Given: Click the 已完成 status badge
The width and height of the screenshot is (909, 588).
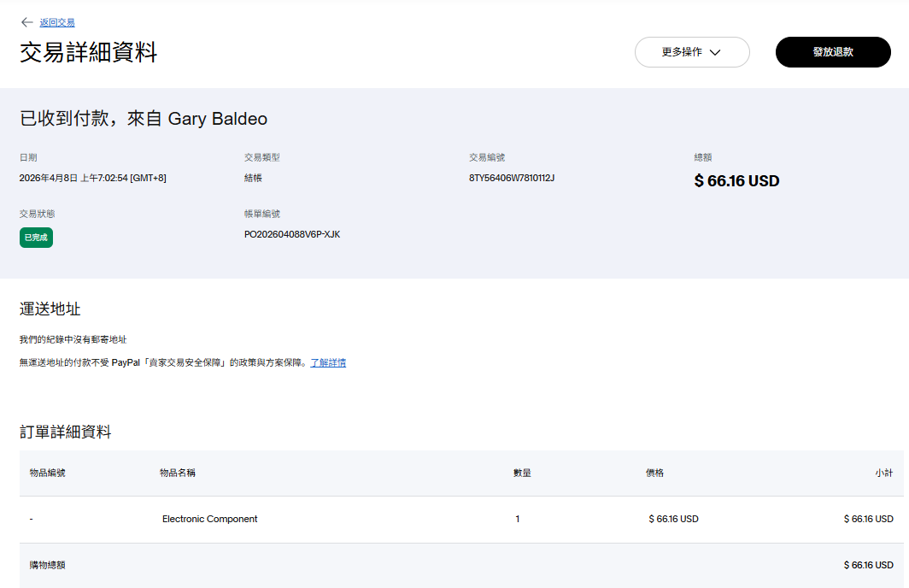Looking at the screenshot, I should [x=36, y=238].
